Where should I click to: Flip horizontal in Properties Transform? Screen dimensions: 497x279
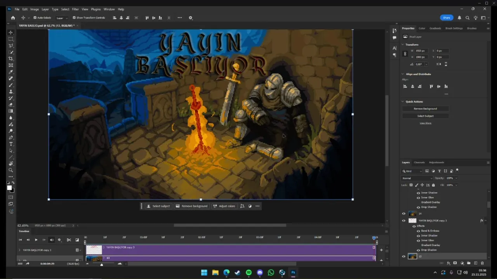tap(438, 64)
